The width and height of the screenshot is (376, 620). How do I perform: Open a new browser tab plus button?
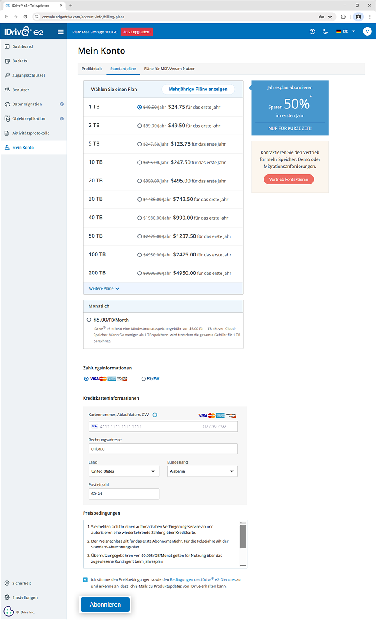(71, 5)
